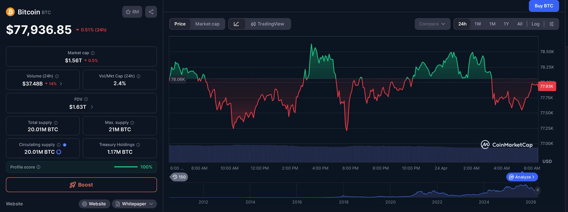Click the FDV info icon

(86, 99)
